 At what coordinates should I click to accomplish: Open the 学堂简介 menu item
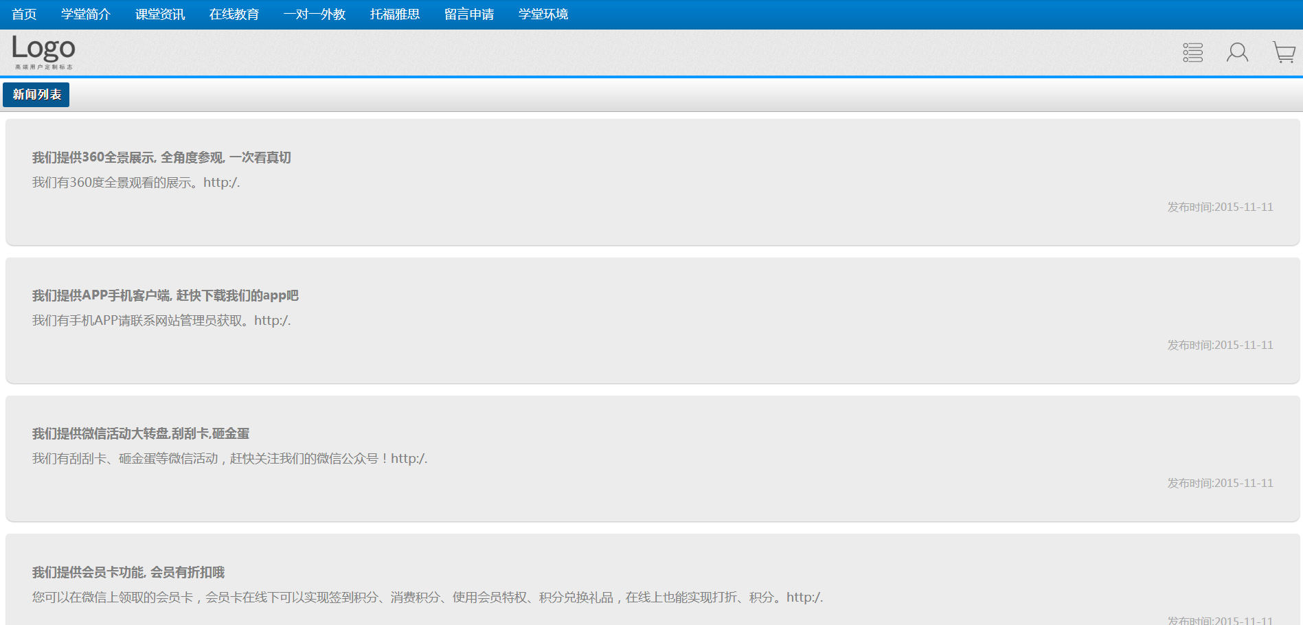[x=86, y=14]
